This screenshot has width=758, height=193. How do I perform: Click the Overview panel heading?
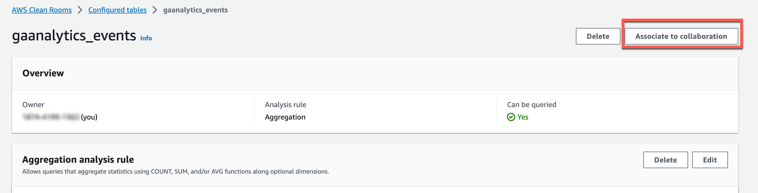[x=43, y=73]
